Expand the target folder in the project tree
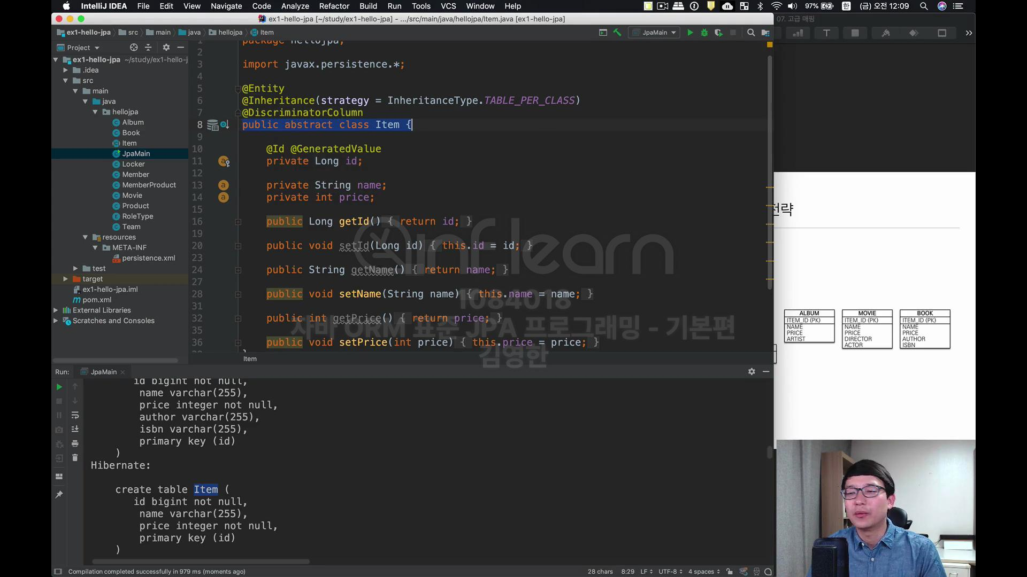Viewport: 1027px width, 577px height. point(65,279)
